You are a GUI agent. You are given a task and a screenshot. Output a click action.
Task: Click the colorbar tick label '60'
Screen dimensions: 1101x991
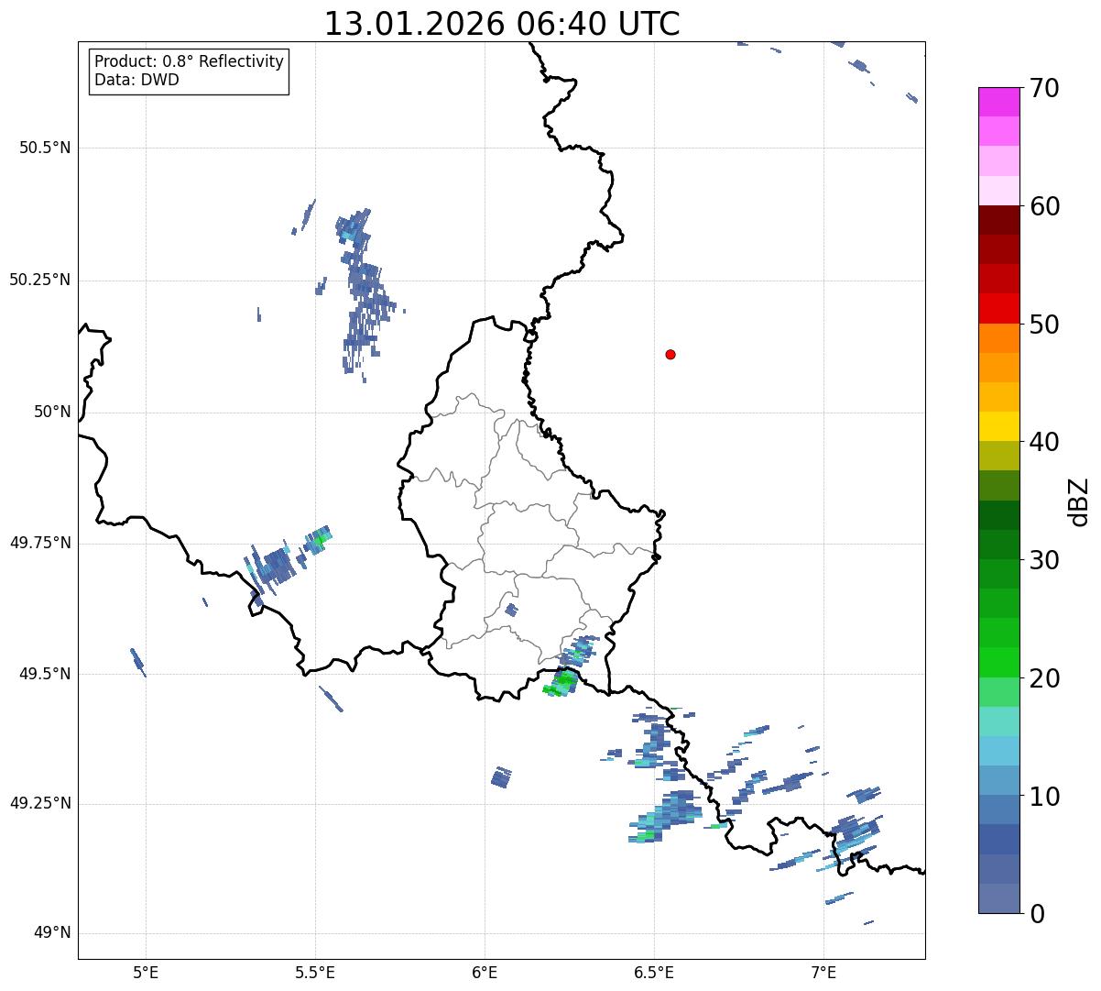tap(1044, 206)
